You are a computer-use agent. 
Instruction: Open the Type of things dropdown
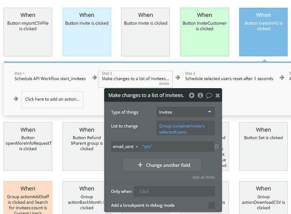(185, 112)
